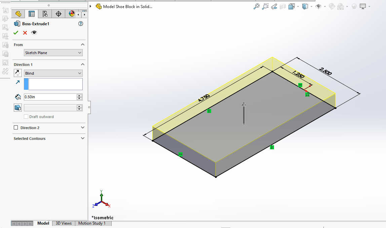386x228 pixels.
Task: Click the Zoom to Fit icon
Action: click(257, 6)
